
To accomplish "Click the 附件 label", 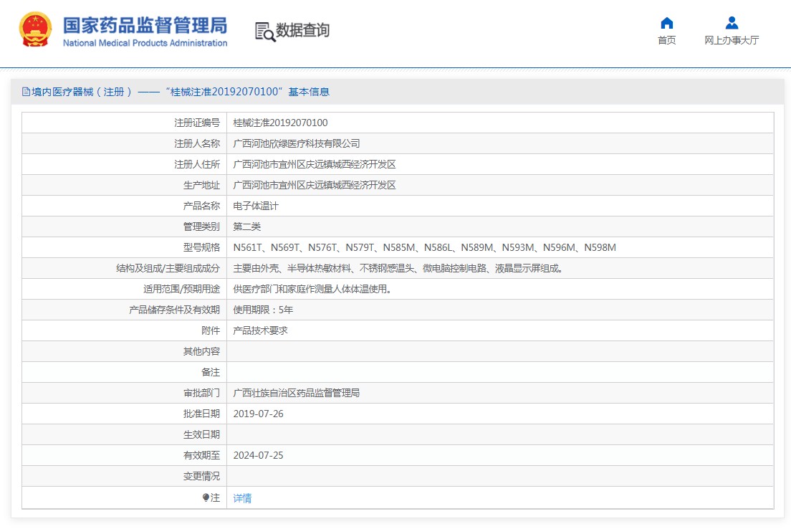I will (211, 330).
